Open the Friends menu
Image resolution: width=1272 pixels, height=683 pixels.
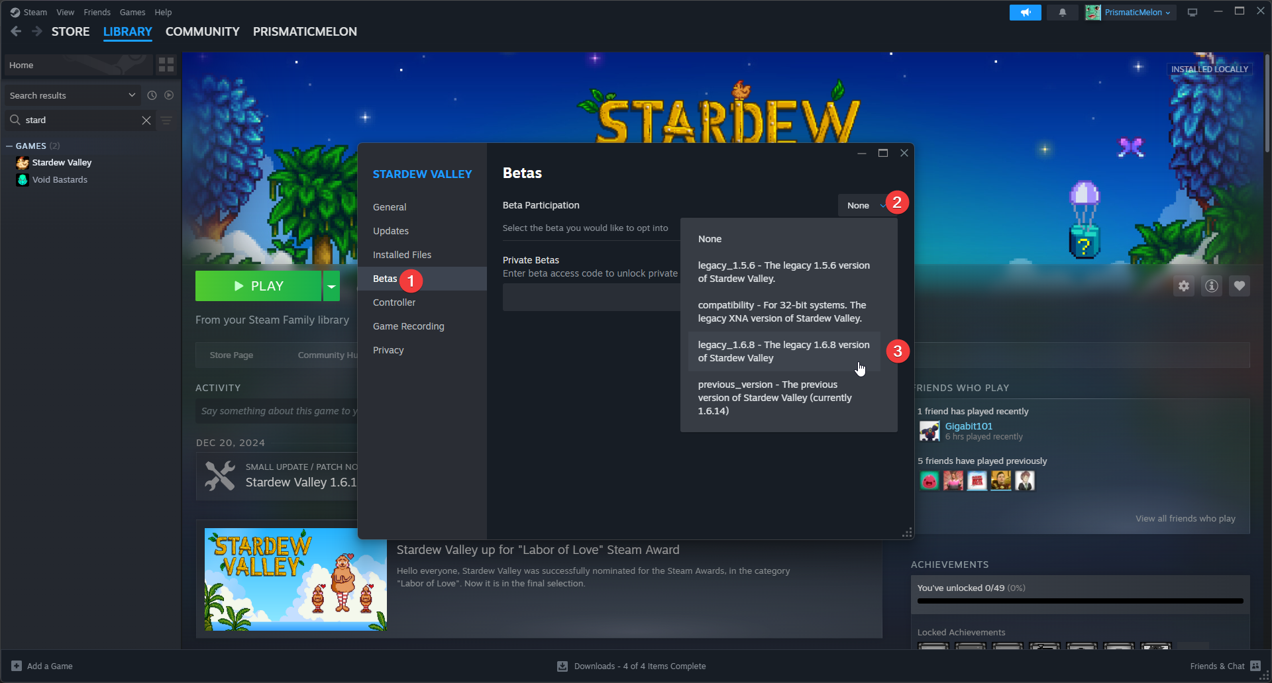click(97, 12)
